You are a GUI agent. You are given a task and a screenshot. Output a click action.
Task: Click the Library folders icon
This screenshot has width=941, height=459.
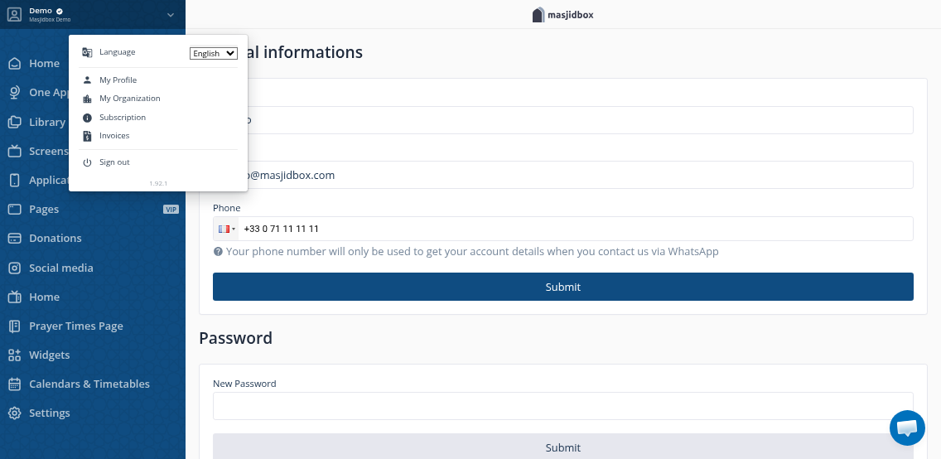point(14,122)
